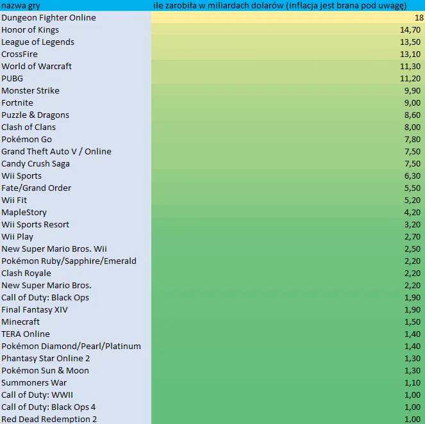Click the Fate/Grand Order cell

pos(76,188)
